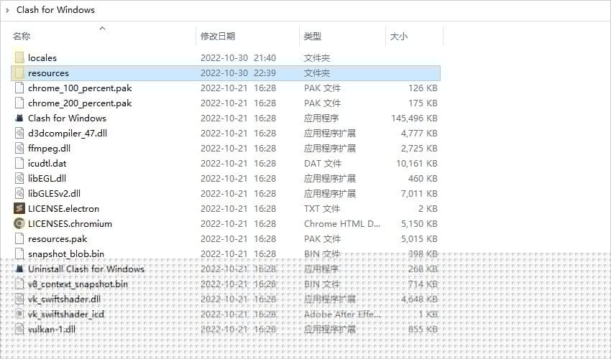Select the Clash for Windows application name
Viewport: 611px width, 359px height.
coord(67,118)
